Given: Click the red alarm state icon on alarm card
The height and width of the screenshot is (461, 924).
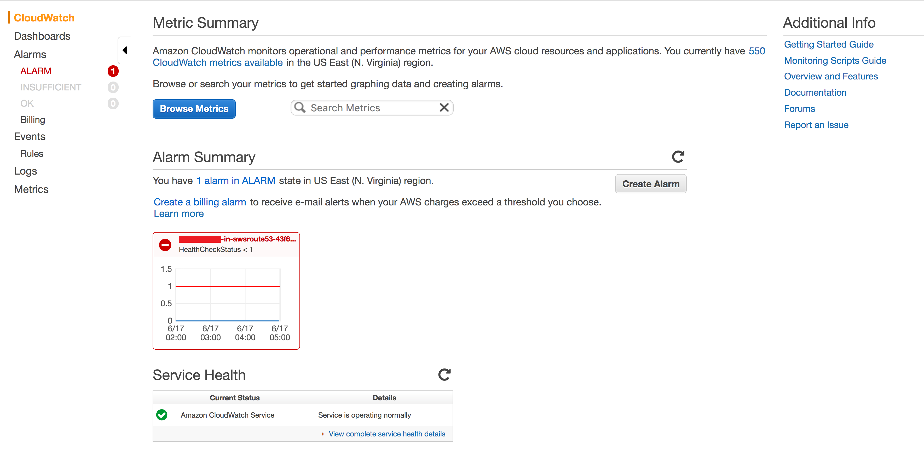Looking at the screenshot, I should pos(165,245).
